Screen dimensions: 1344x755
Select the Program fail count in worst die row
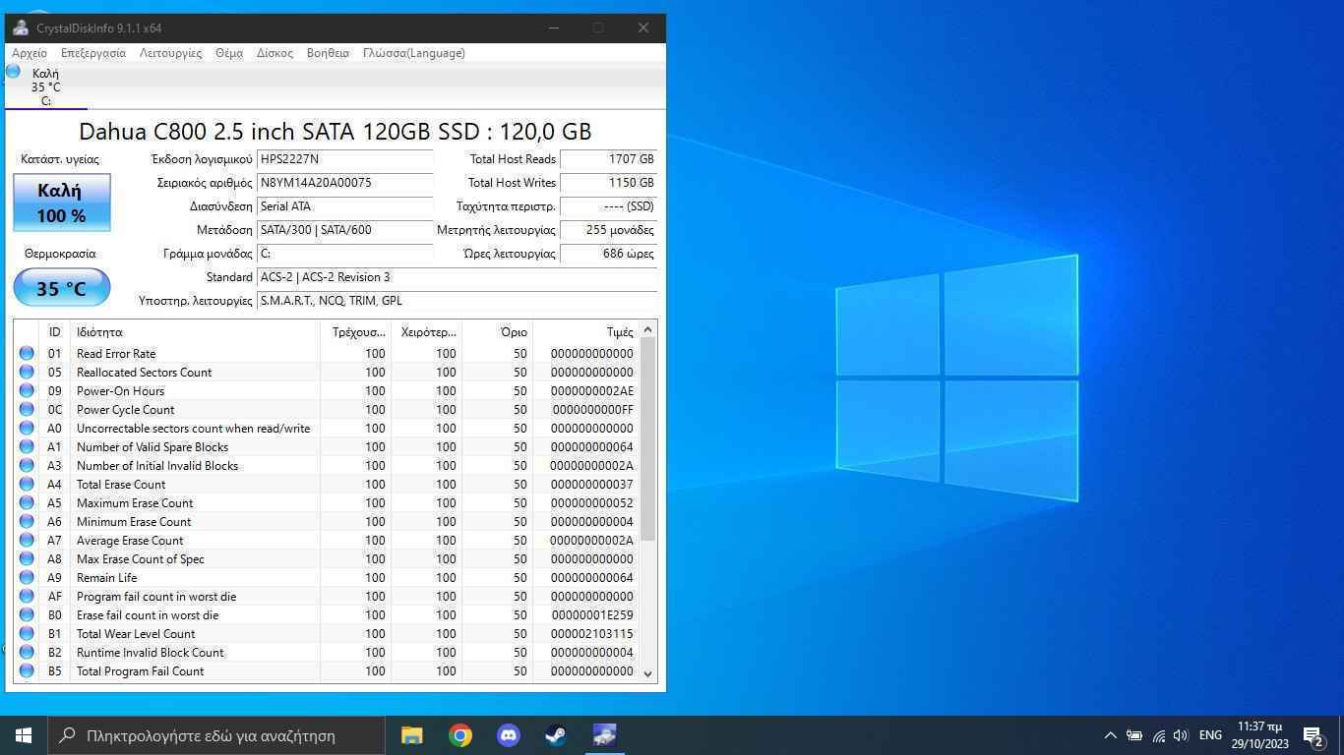[x=327, y=596]
